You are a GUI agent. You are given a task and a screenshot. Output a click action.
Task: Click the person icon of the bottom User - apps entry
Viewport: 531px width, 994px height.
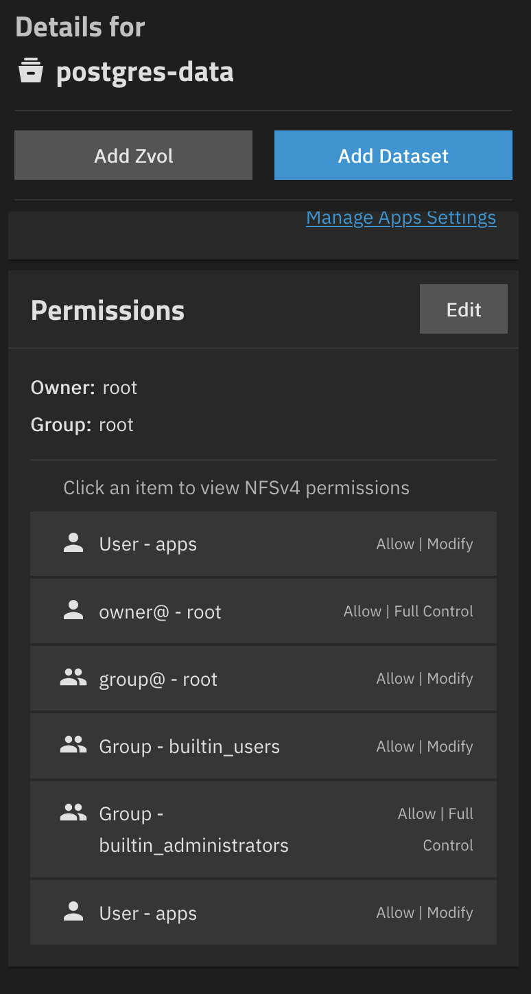pos(73,912)
